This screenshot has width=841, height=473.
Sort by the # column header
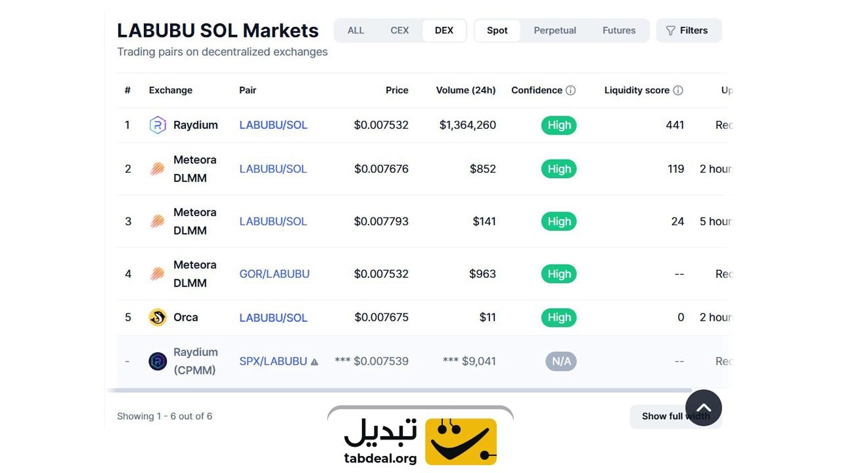point(127,90)
